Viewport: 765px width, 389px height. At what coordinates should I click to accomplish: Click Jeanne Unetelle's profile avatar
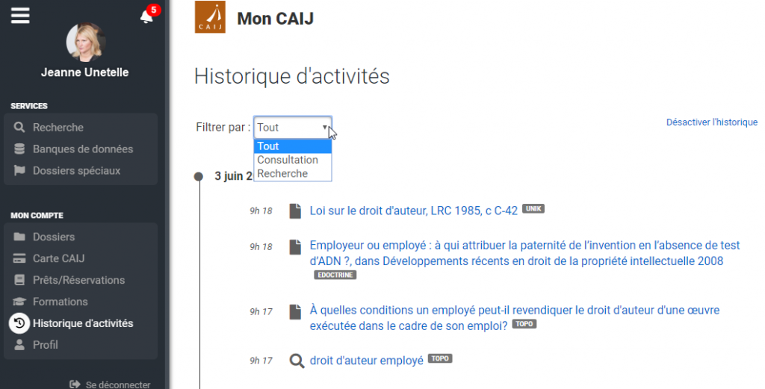point(84,42)
